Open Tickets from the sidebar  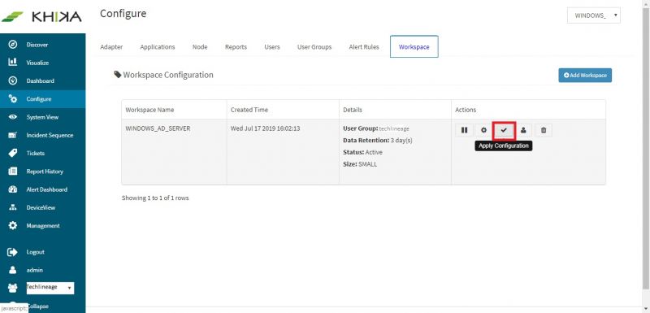click(x=35, y=154)
